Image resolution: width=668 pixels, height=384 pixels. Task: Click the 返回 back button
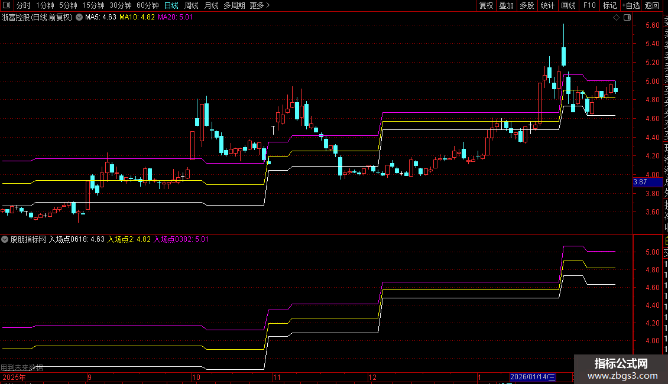pyautogui.click(x=652, y=5)
